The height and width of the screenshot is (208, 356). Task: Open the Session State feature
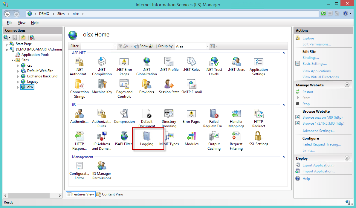169,87
